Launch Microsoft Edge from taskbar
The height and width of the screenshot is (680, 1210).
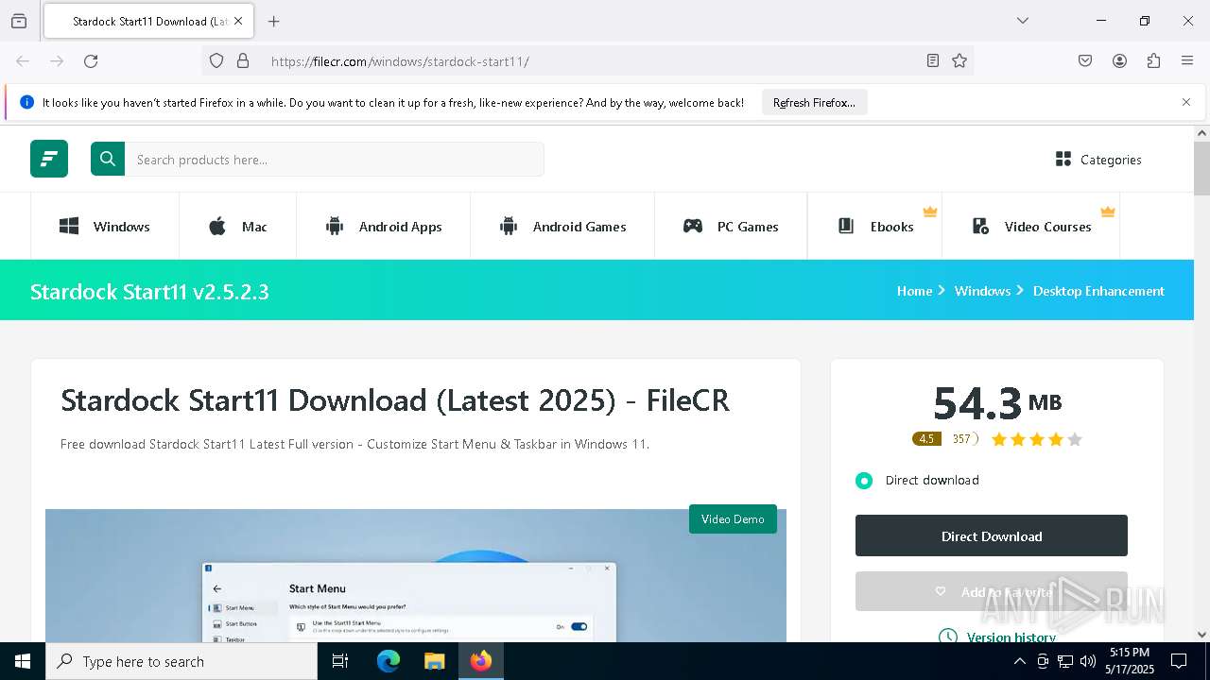coord(389,661)
